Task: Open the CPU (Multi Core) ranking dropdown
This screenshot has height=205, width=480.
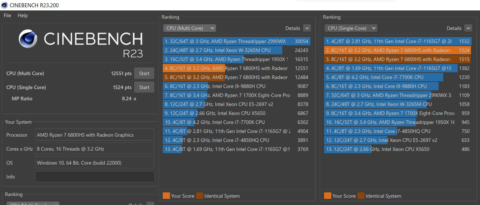Action: click(x=189, y=28)
